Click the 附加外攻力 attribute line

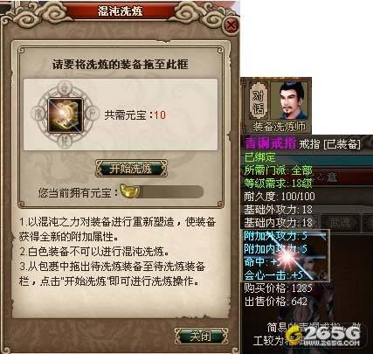pos(275,236)
